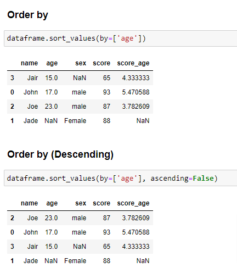The image size is (237, 273).
Task: Select the 'score' header in the first table
Action: (101, 63)
